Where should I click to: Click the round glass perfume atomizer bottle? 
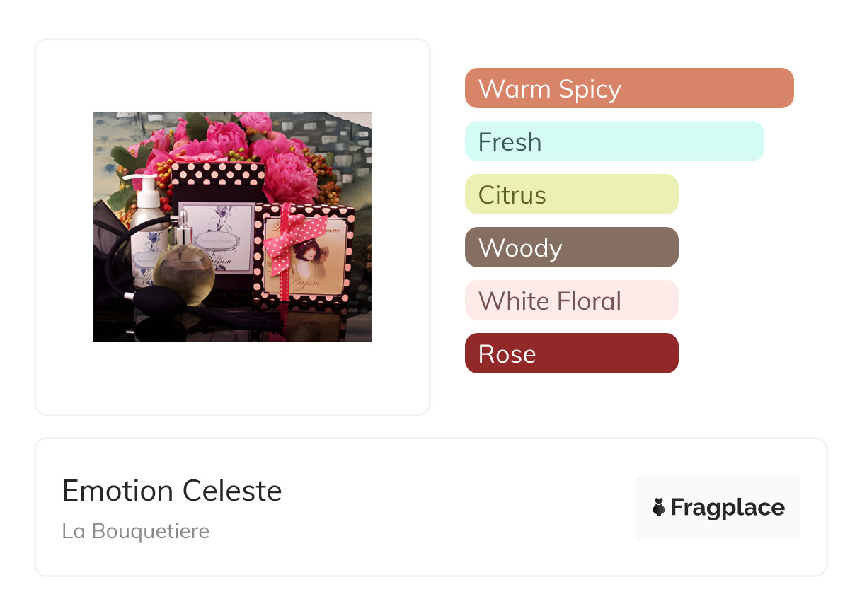(x=183, y=272)
